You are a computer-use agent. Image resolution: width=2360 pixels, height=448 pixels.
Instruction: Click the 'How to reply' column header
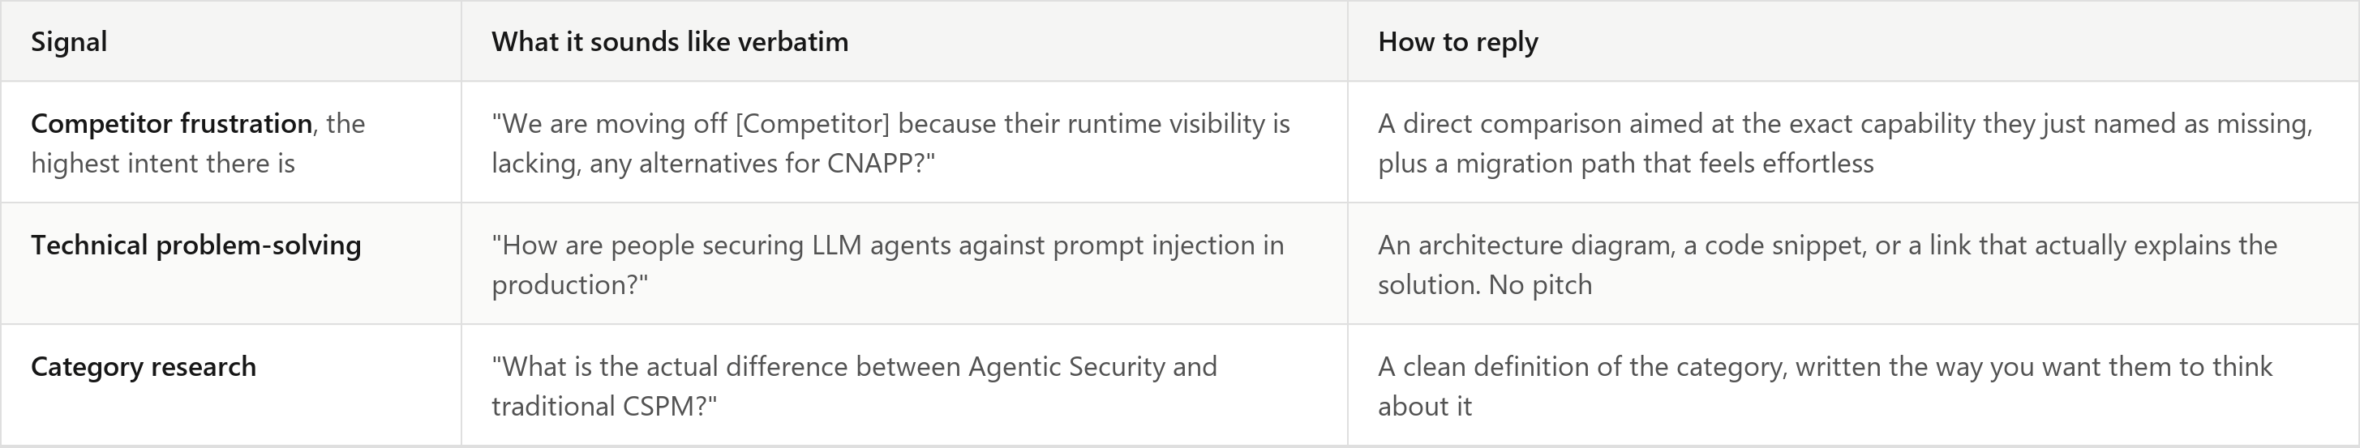1457,41
